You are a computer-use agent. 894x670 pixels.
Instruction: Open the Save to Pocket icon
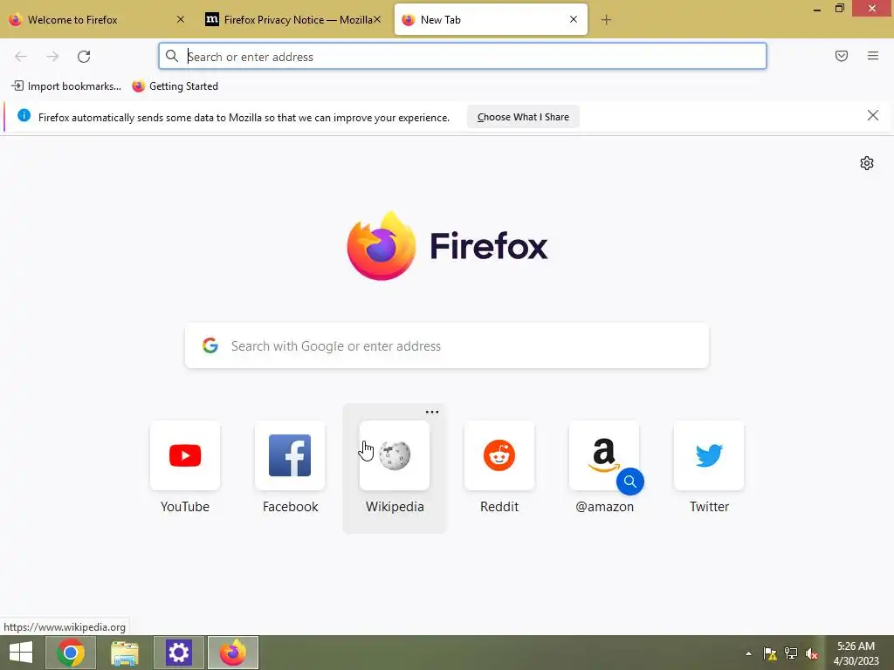[x=842, y=56]
